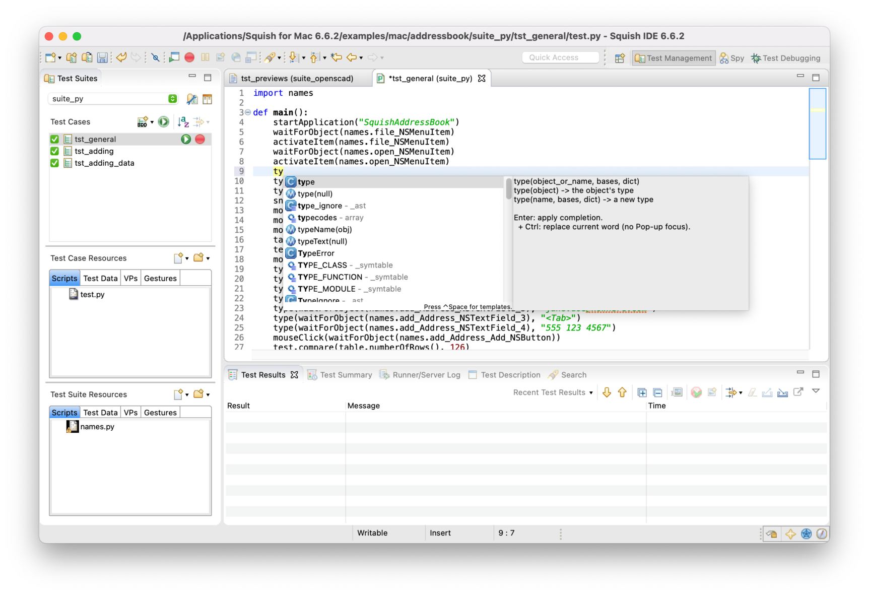Open test.py in Test Case Resources
The image size is (869, 595).
92,295
